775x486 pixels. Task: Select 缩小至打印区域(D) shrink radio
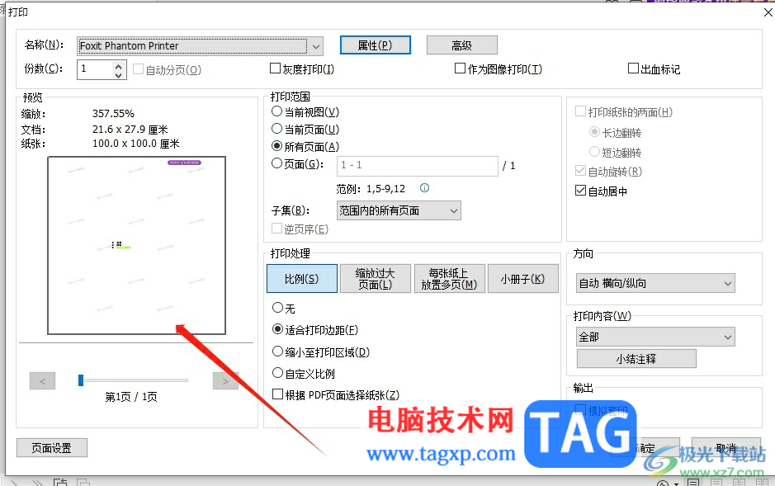tap(278, 352)
